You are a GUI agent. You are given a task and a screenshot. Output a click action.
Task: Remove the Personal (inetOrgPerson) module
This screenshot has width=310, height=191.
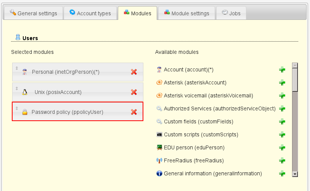pyautogui.click(x=134, y=72)
